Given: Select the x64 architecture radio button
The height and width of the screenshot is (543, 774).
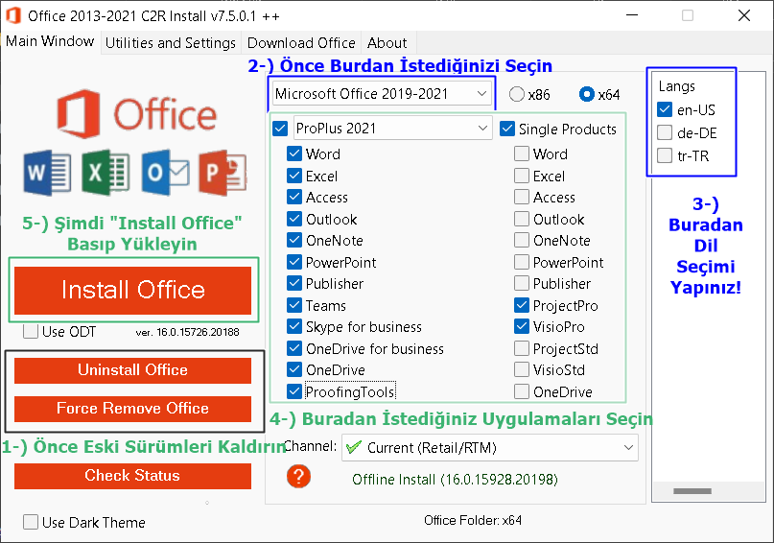Looking at the screenshot, I should pyautogui.click(x=587, y=94).
